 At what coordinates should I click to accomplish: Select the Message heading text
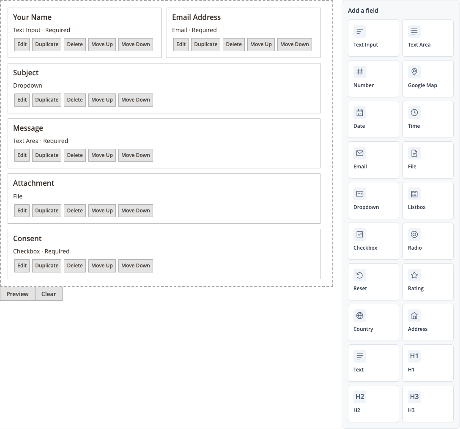click(x=28, y=128)
